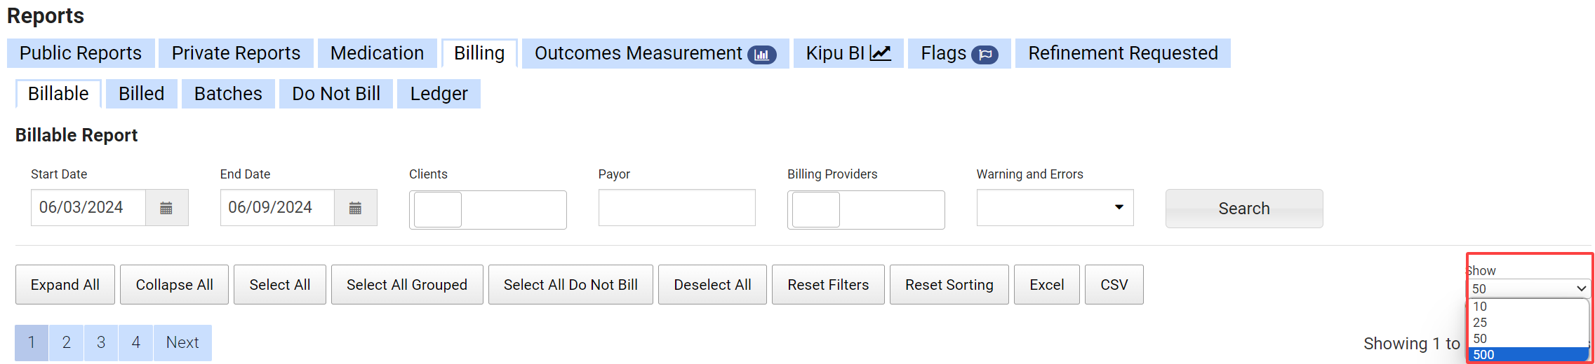Click the Reset Filters button
Image resolution: width=1595 pixels, height=364 pixels.
[828, 285]
